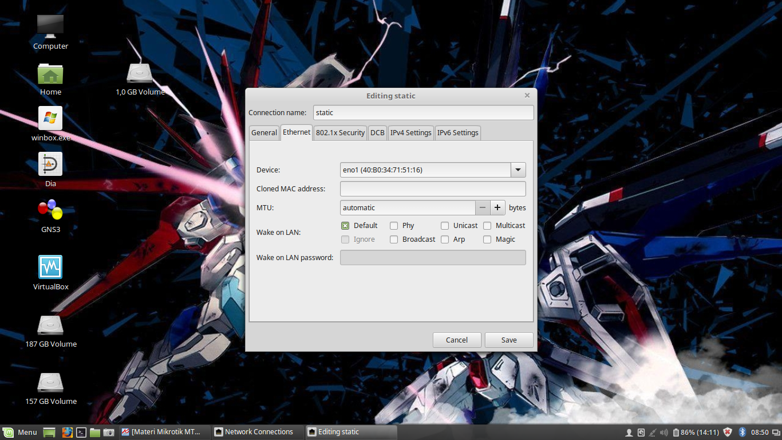Open the Linux Mint Menu button

(x=20, y=432)
